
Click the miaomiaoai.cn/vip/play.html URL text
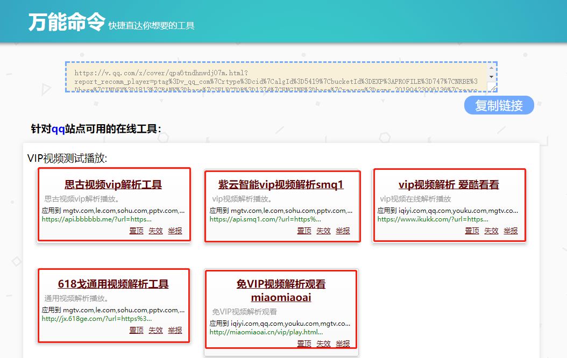pos(266,332)
